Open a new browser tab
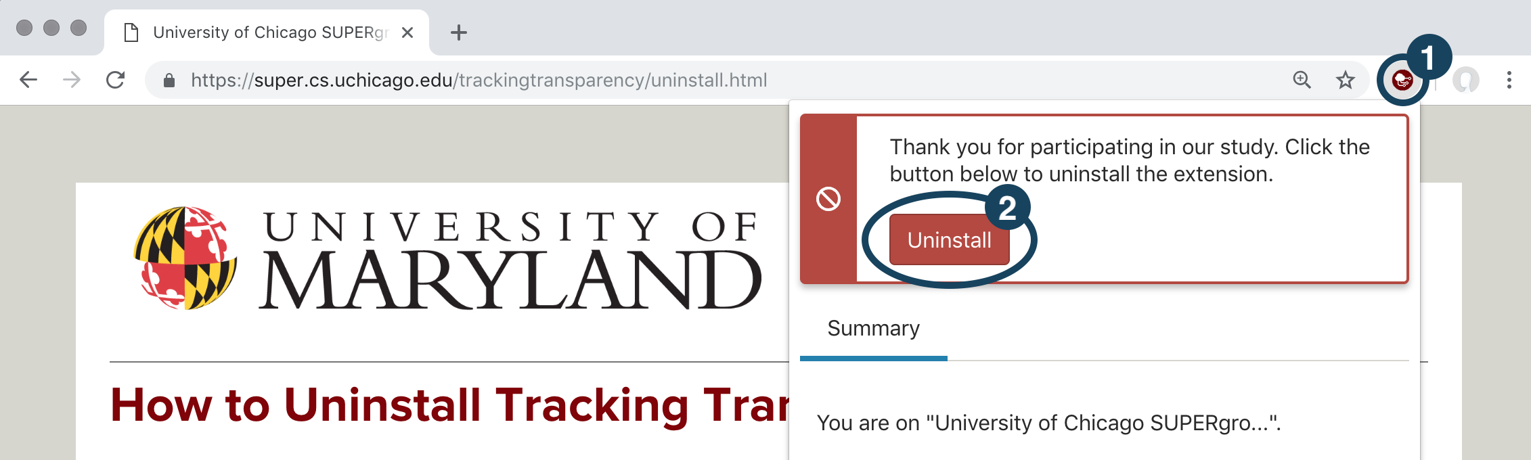Screen dimensions: 1531x460 (x=459, y=32)
